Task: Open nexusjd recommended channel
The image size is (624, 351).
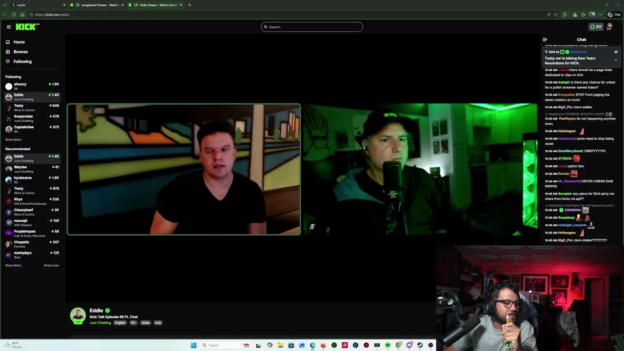Action: click(32, 222)
